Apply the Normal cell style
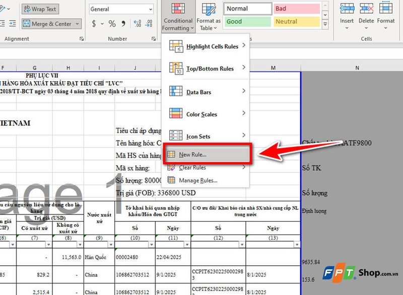This screenshot has width=403, height=295. click(248, 9)
